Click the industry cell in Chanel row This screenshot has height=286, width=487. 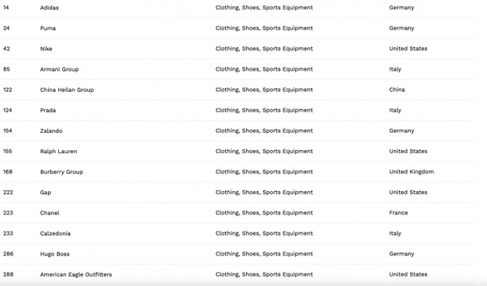click(264, 213)
